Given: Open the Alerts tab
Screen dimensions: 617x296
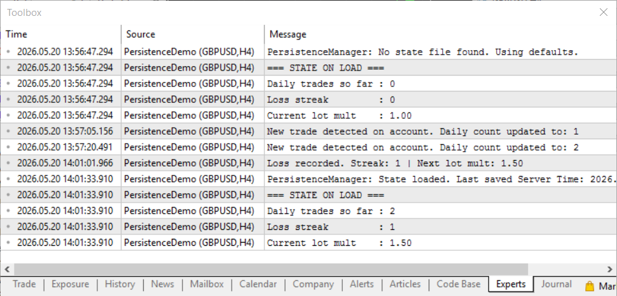Looking at the screenshot, I should point(362,284).
